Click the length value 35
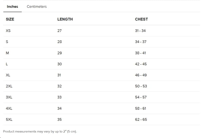Screen dimensions: 203x138 pyautogui.click(x=59, y=120)
